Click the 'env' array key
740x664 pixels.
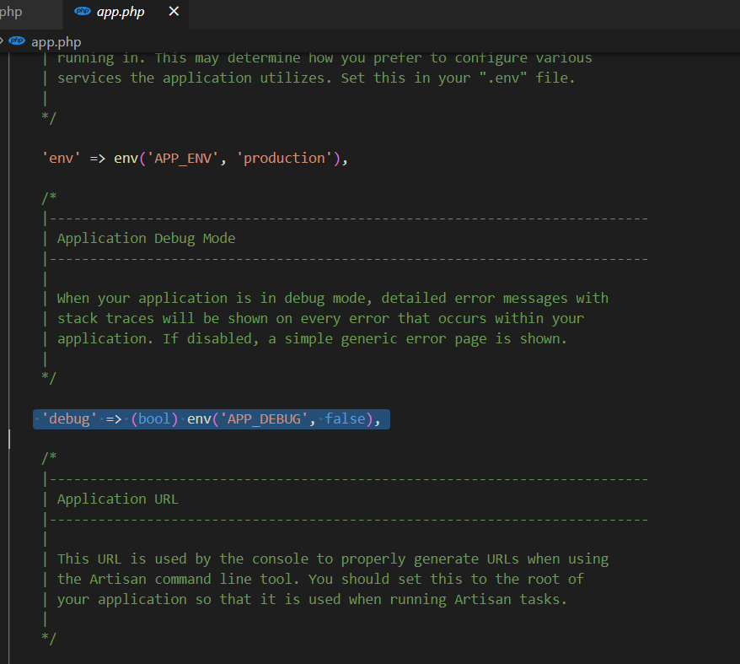click(61, 159)
